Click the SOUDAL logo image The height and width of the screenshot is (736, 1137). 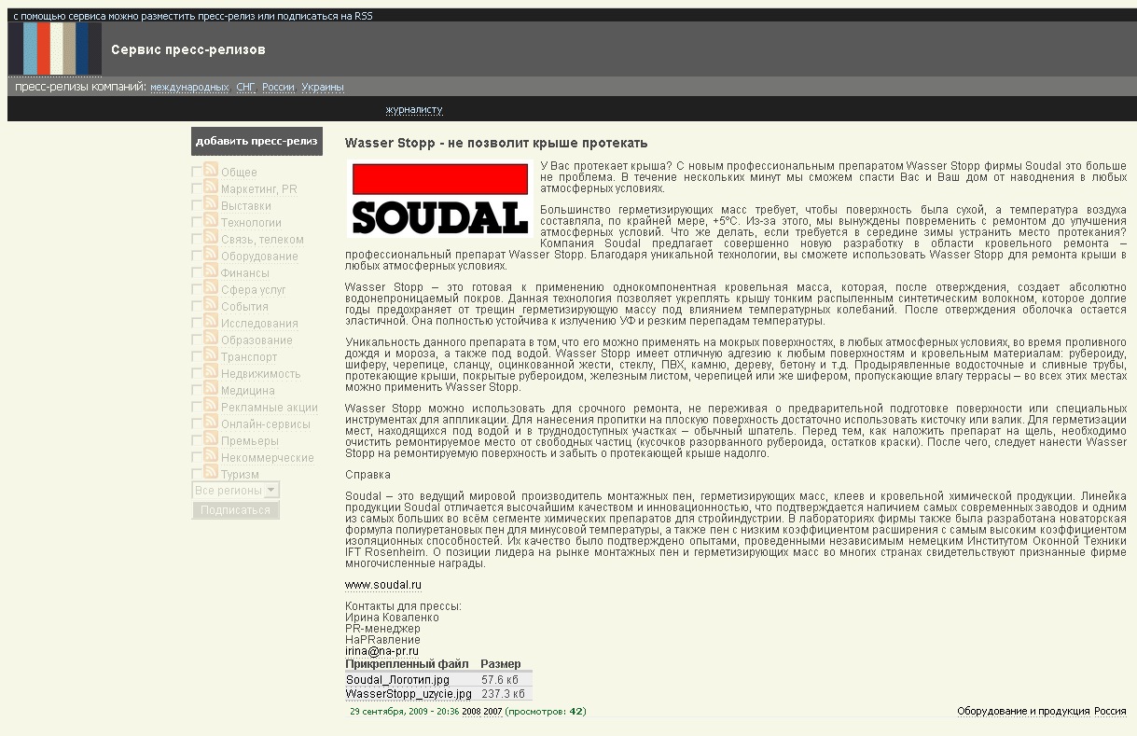point(439,199)
